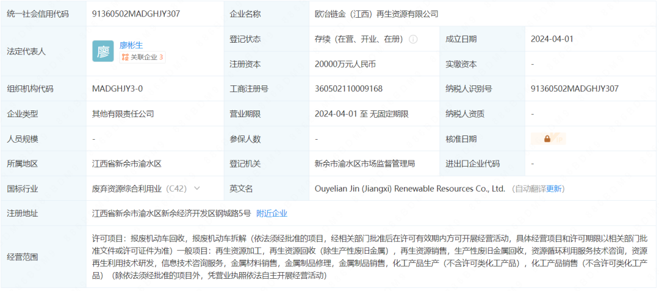Click the 更新 link after 自动翻译
Screen dimensions: 659x291
tap(554, 189)
